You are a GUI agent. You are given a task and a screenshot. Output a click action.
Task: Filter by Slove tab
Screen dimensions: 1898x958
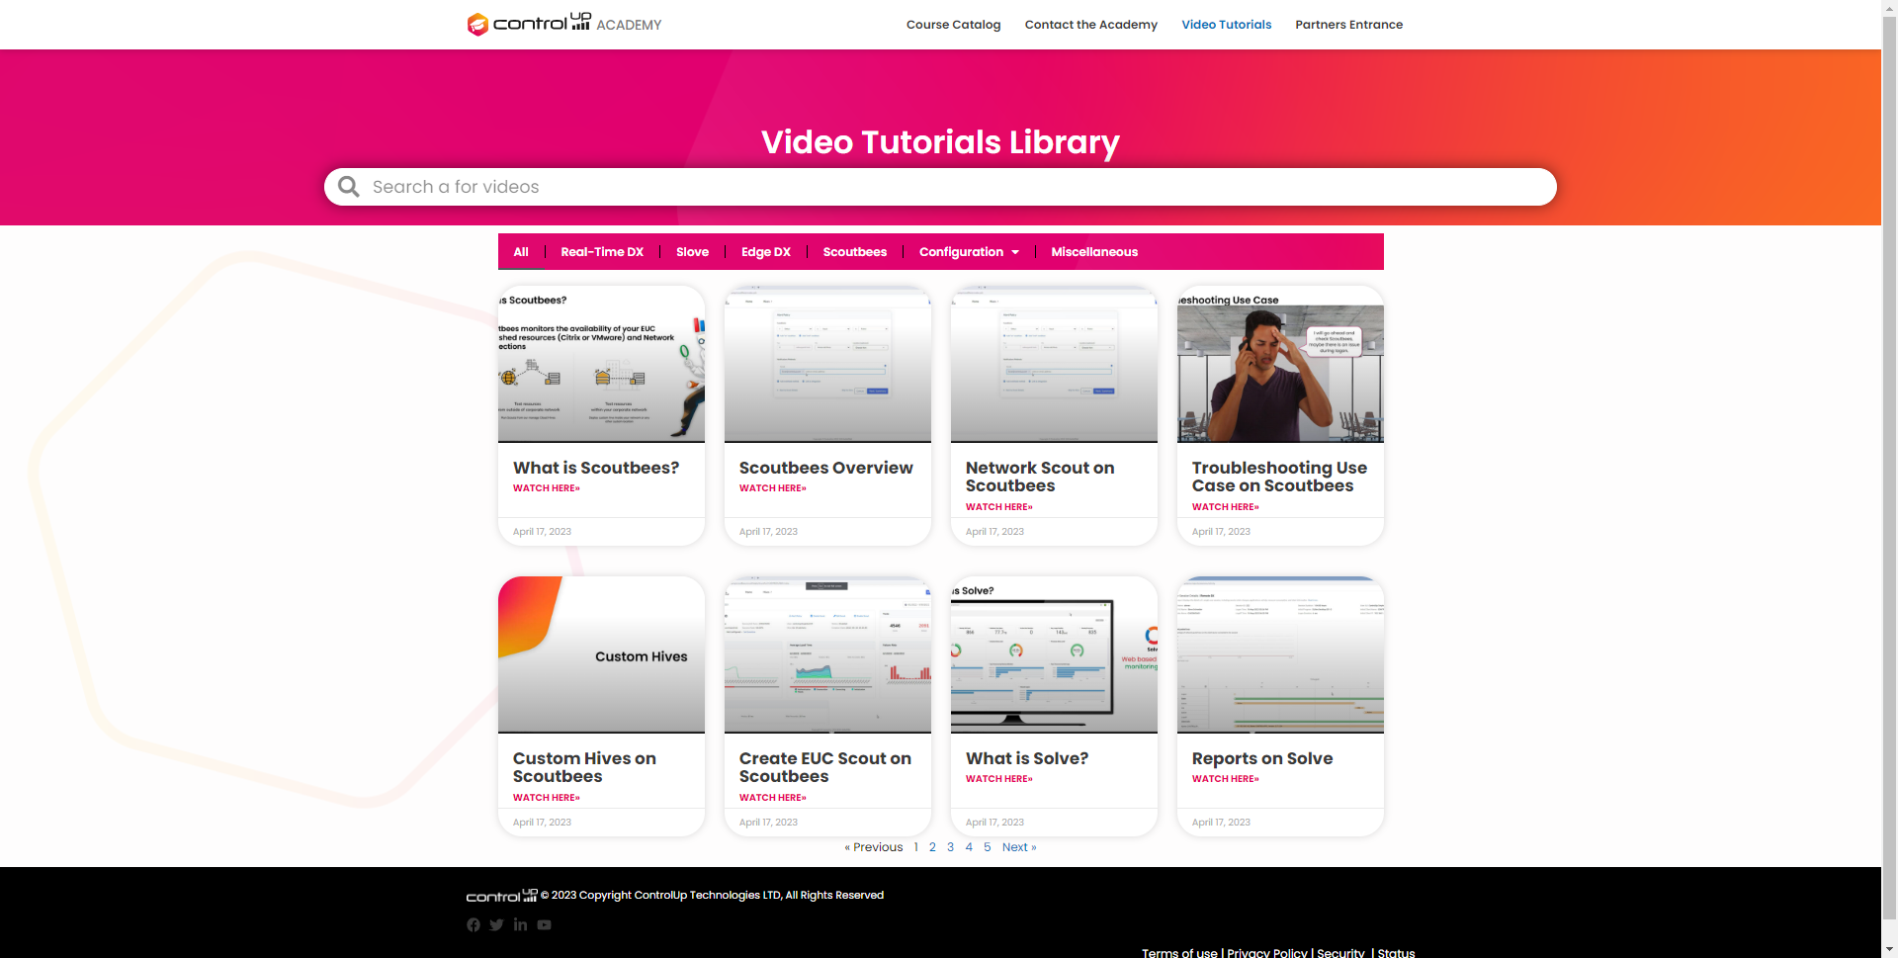[x=692, y=252]
